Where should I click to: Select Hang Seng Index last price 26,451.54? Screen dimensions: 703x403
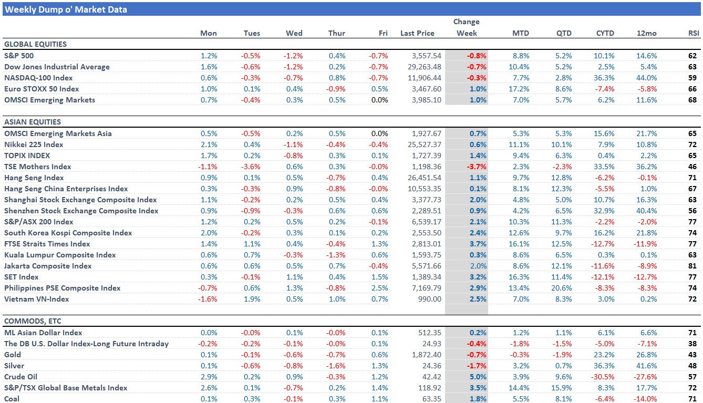tap(425, 178)
